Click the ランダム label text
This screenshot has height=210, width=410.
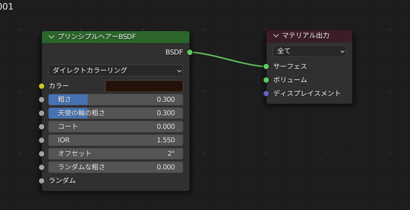(62, 181)
